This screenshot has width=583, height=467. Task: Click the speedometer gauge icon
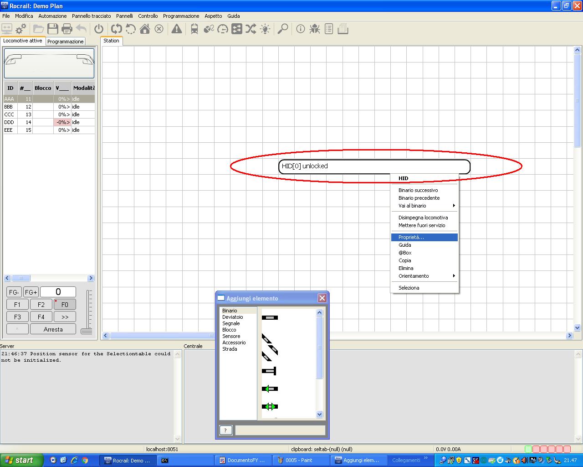pyautogui.click(x=223, y=29)
